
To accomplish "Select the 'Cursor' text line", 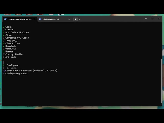I will point(9,30).
